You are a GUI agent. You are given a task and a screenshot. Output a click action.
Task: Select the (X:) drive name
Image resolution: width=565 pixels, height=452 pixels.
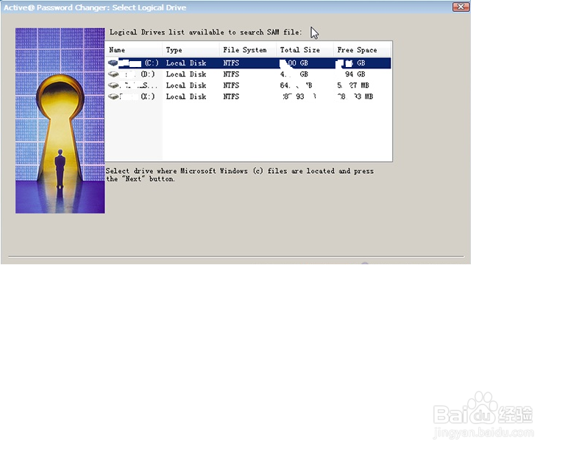pyautogui.click(x=148, y=96)
